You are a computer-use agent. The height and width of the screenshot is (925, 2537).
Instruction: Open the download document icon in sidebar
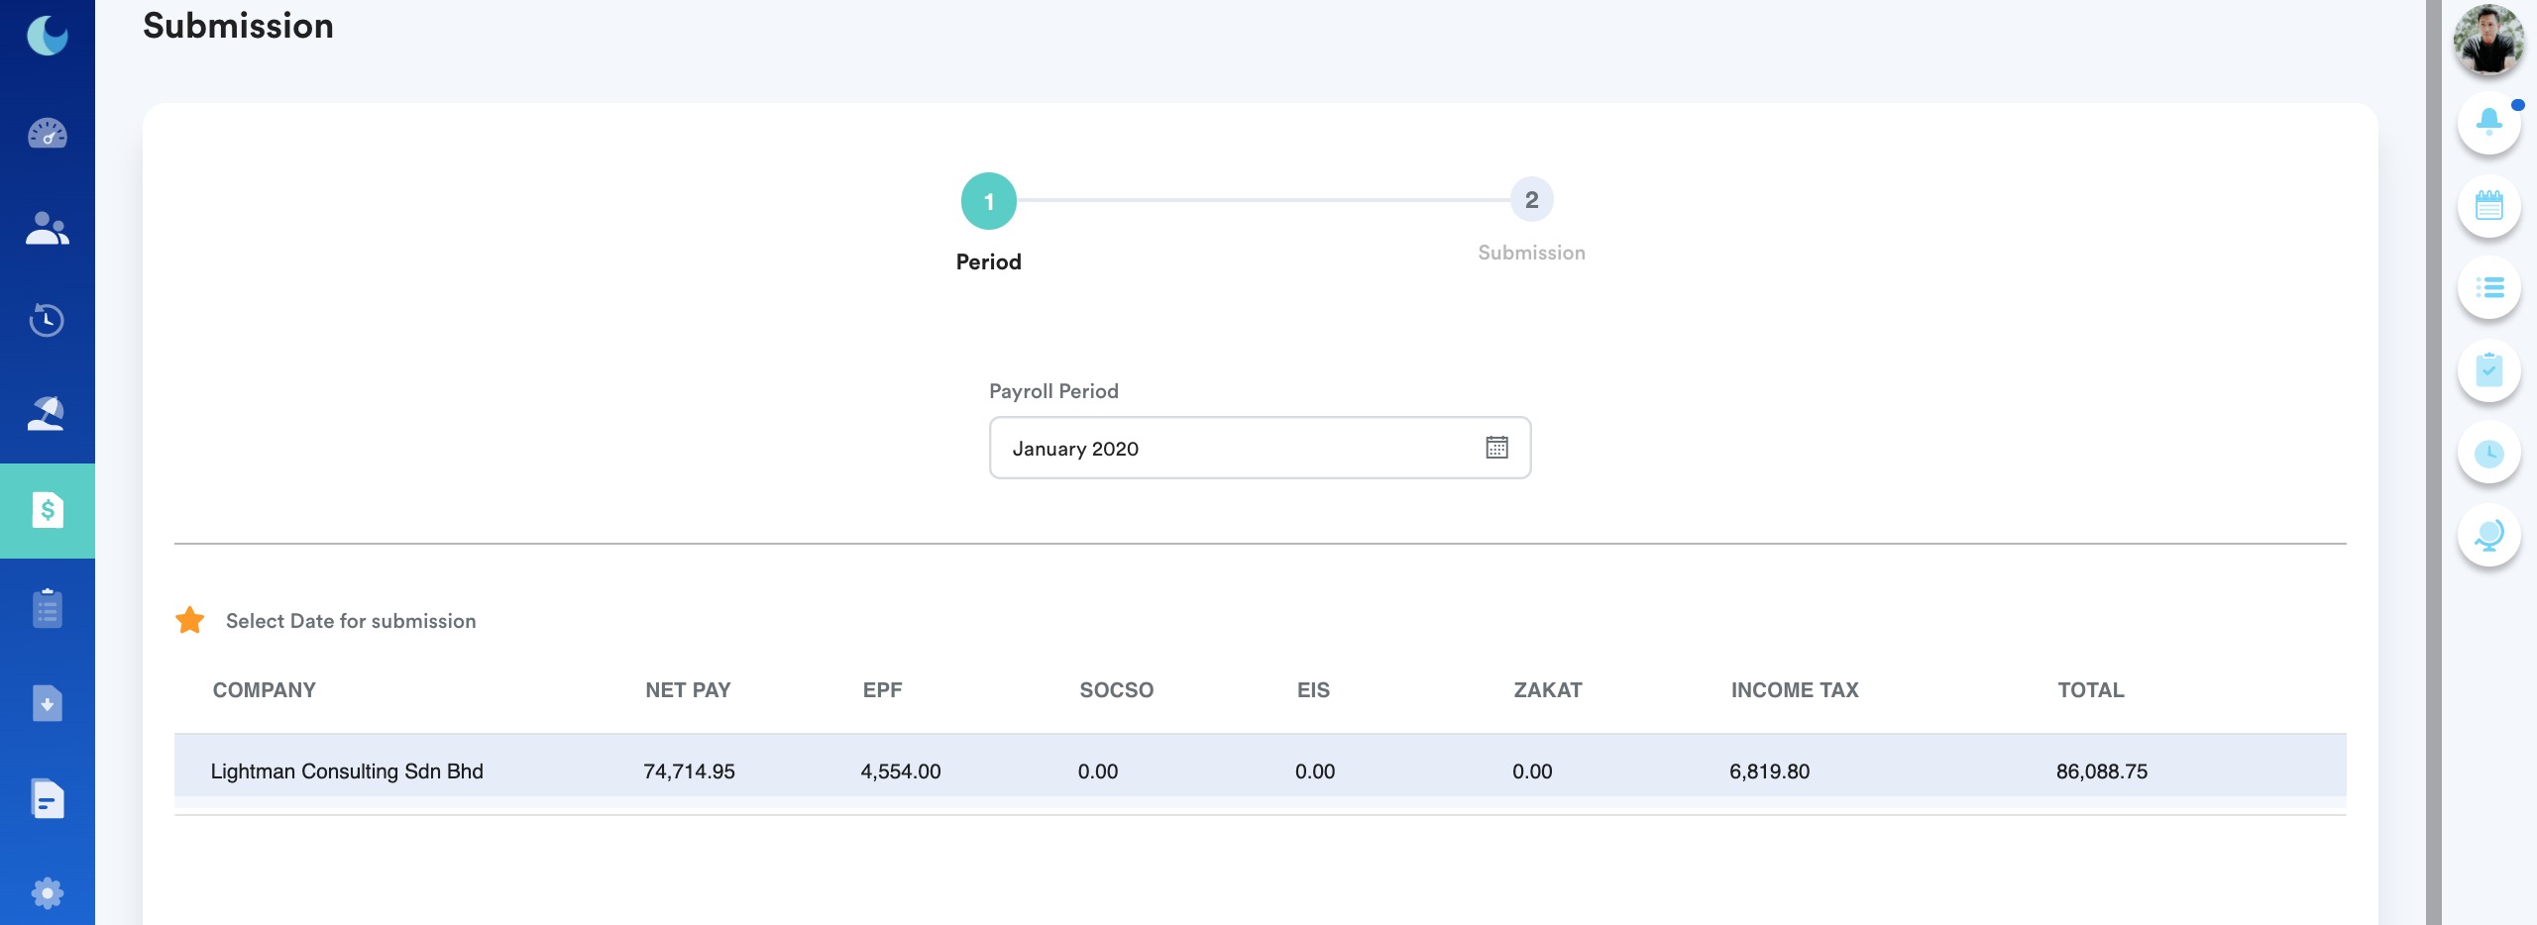click(x=47, y=703)
